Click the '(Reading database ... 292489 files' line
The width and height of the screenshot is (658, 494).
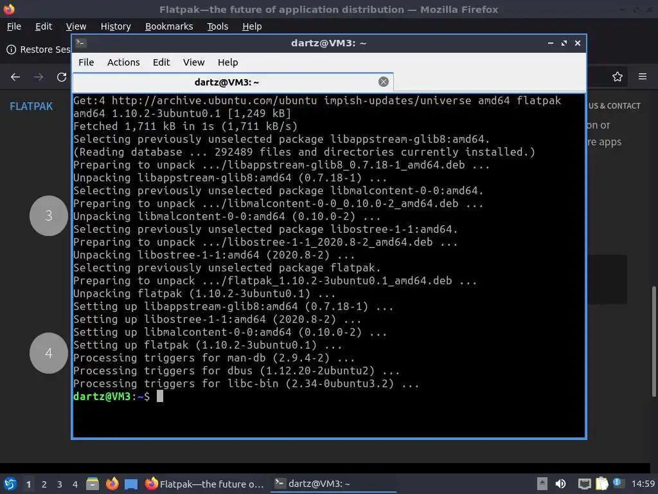pyautogui.click(x=304, y=152)
